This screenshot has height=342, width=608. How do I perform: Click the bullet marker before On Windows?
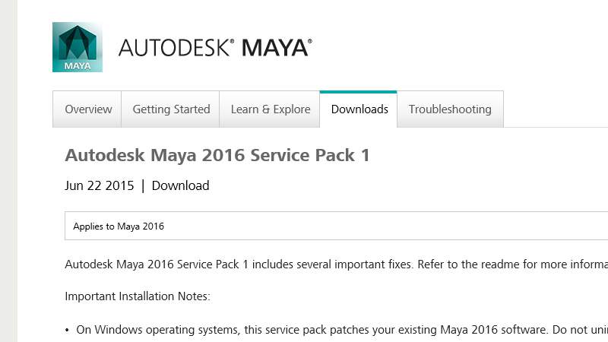[68, 330]
